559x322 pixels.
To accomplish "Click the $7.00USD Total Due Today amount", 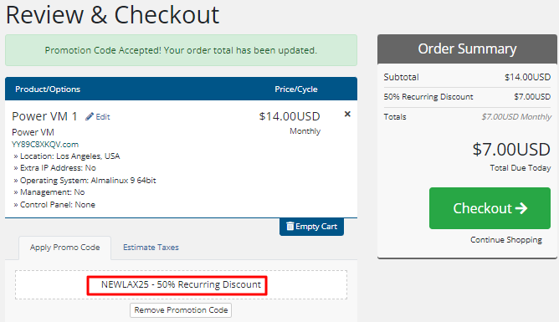I will point(511,149).
